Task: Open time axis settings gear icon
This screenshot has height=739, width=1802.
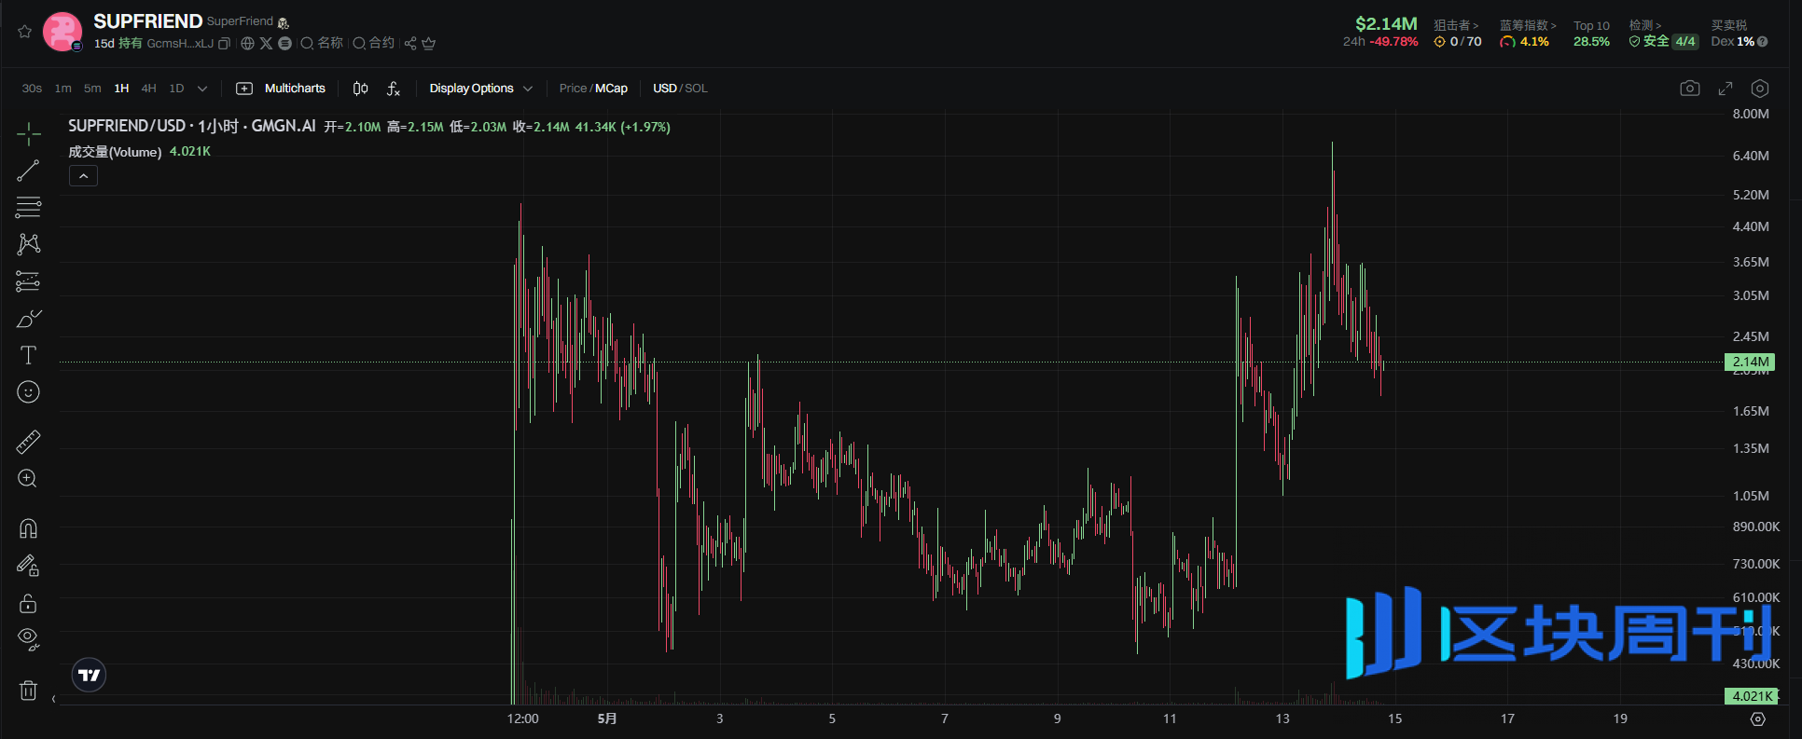Action: (1758, 719)
